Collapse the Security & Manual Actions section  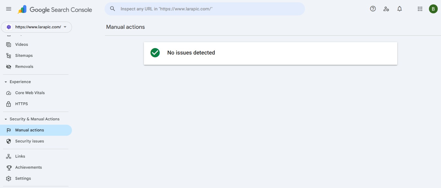[6, 119]
